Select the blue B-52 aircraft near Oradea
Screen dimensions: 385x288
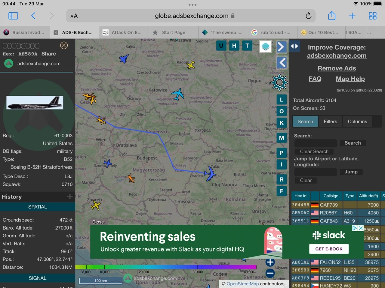point(210,173)
